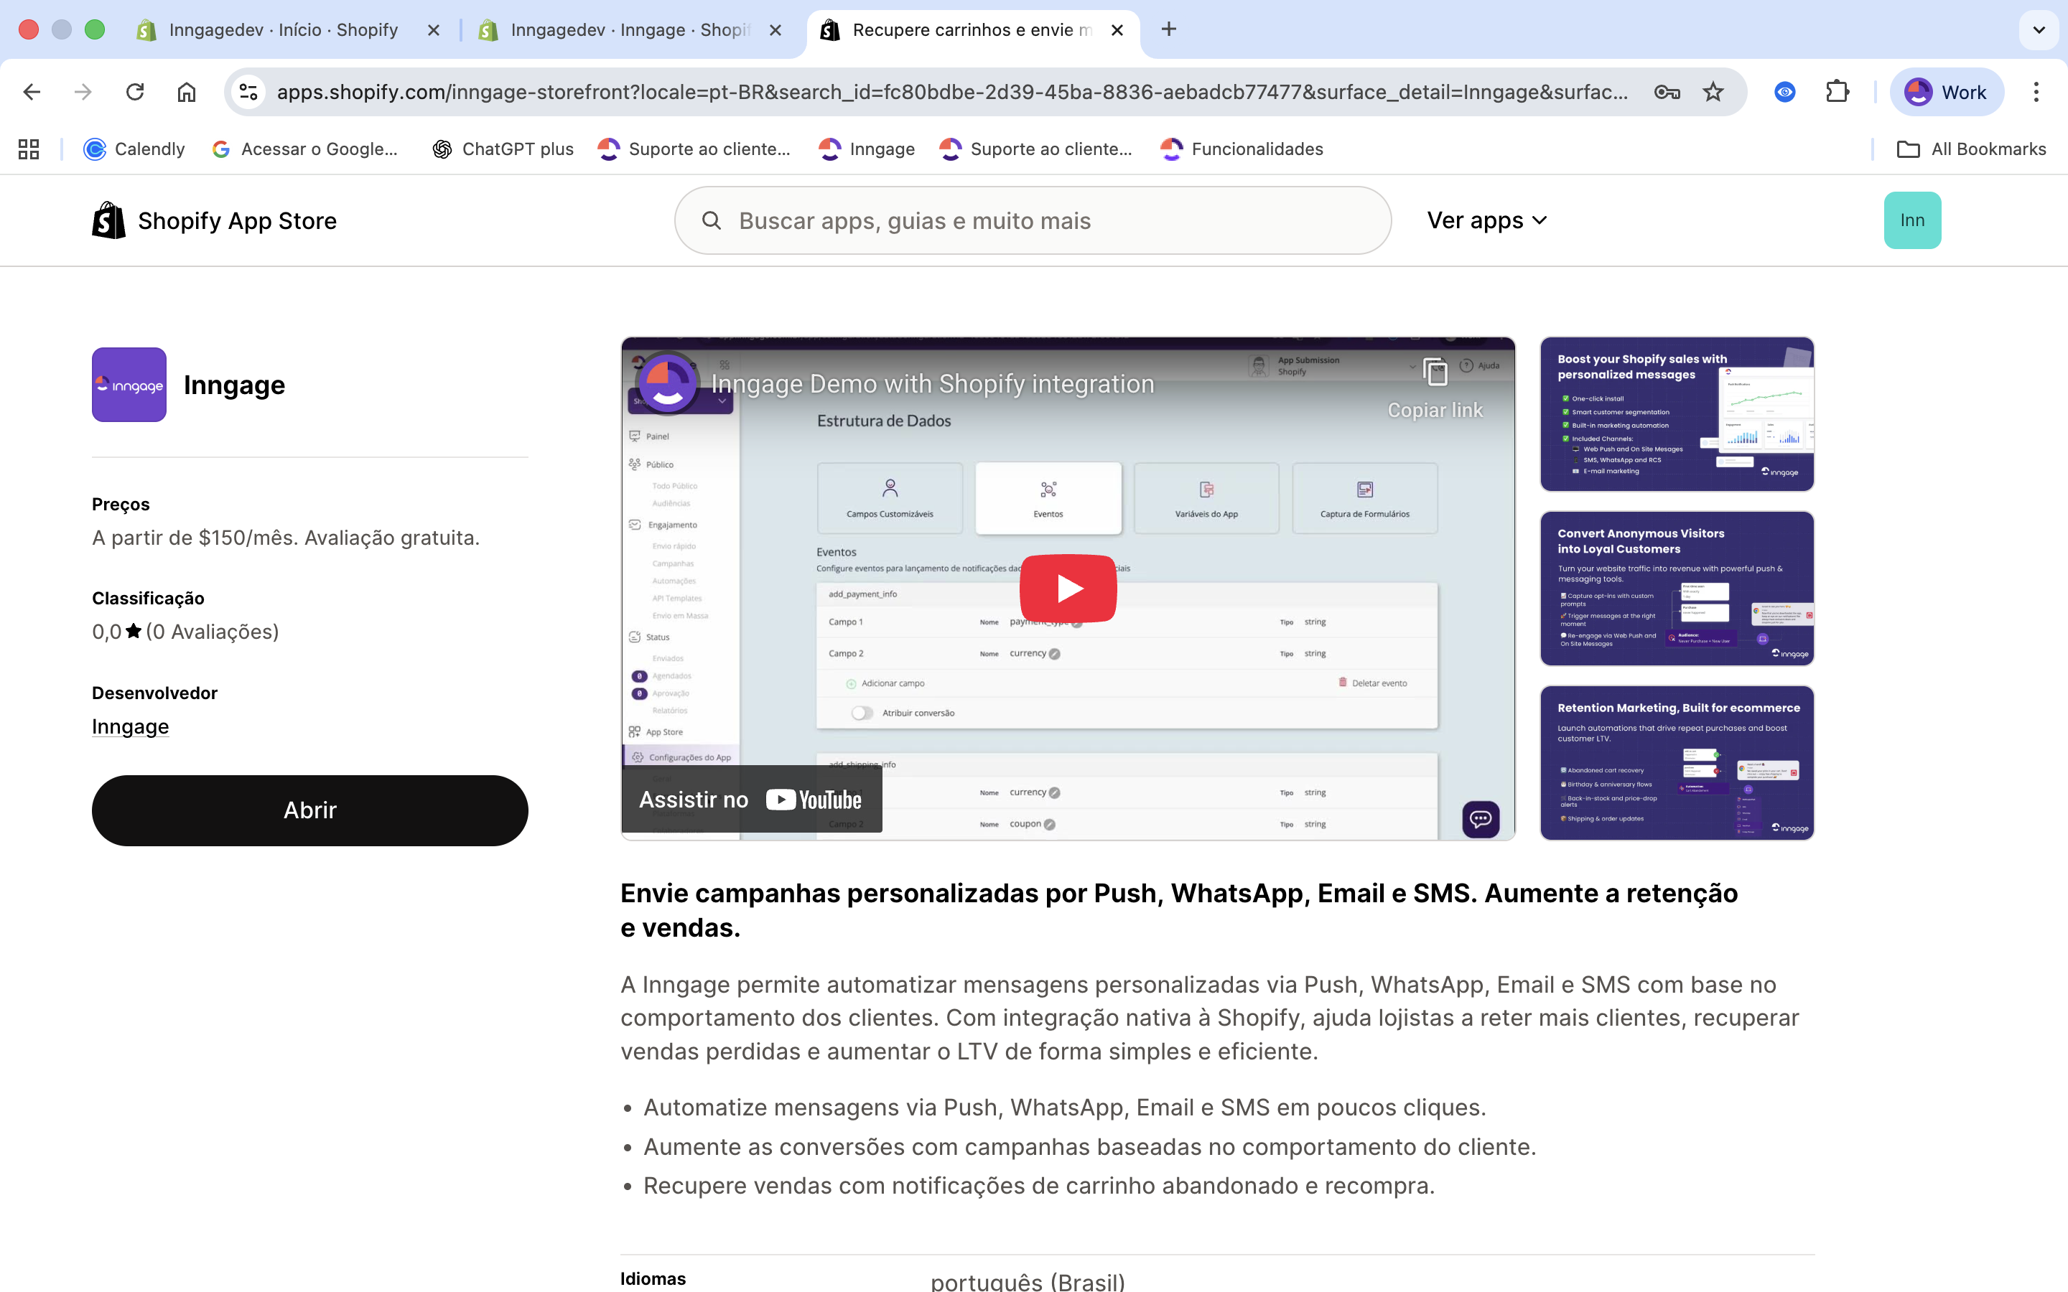Reload the page with the refresh icon
This screenshot has width=2068, height=1292.
[x=134, y=93]
